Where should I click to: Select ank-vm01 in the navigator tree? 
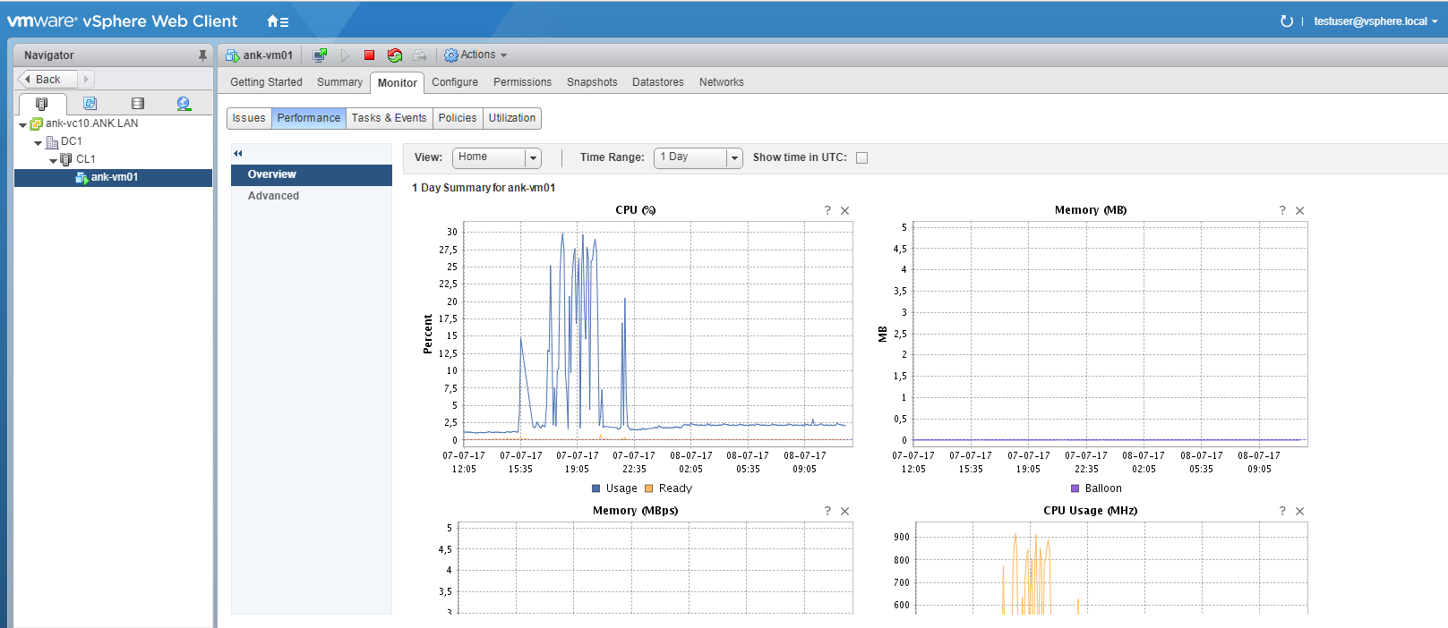[x=113, y=177]
